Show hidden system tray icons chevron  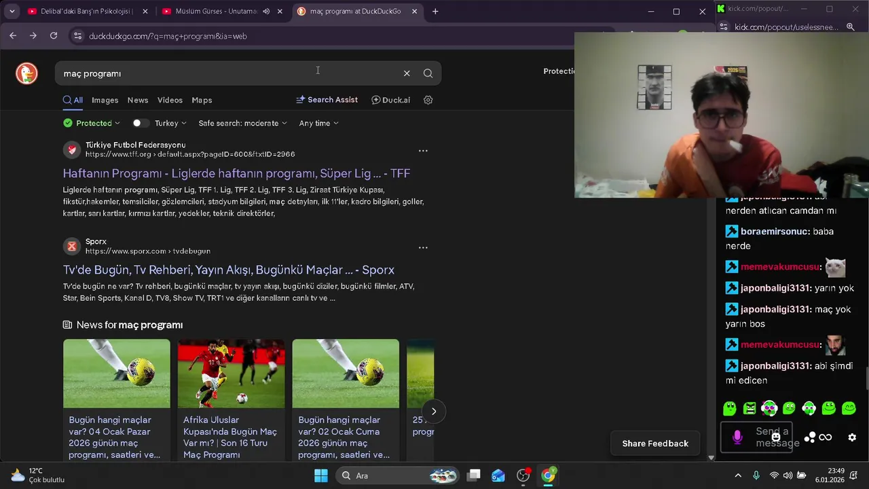(739, 475)
